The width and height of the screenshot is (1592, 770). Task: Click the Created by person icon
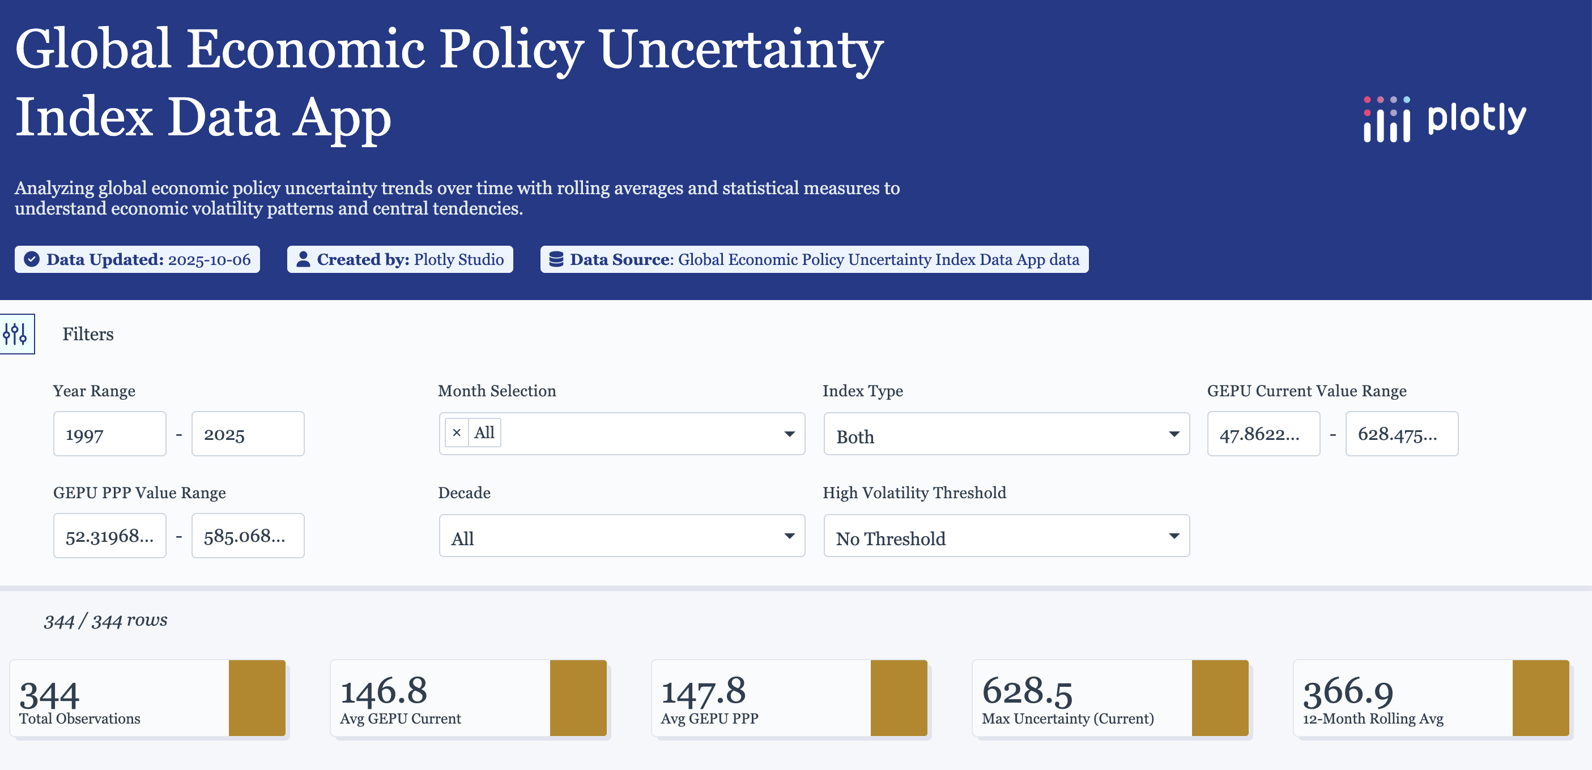[303, 259]
